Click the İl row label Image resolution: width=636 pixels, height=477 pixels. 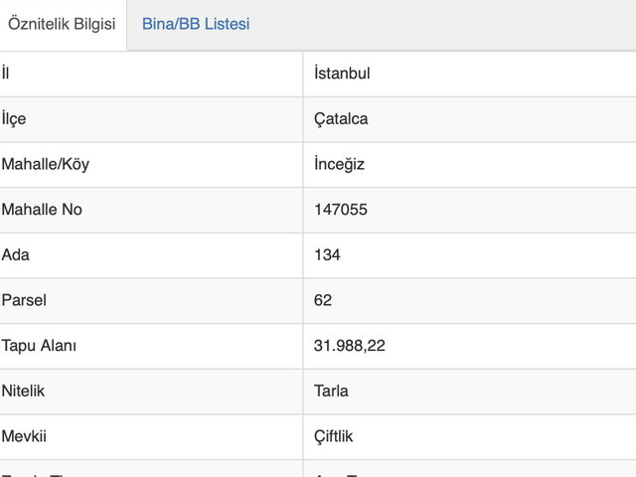coord(5,74)
